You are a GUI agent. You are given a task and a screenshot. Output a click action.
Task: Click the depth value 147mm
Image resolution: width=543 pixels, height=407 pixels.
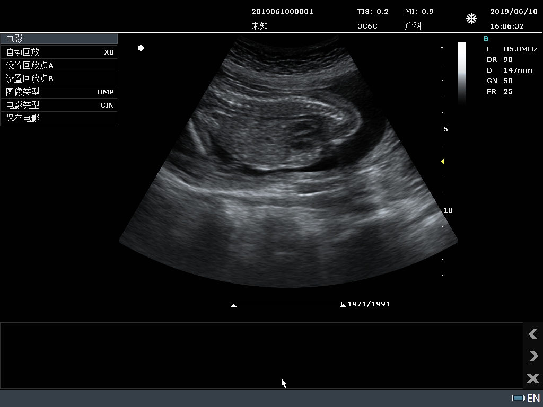(518, 70)
